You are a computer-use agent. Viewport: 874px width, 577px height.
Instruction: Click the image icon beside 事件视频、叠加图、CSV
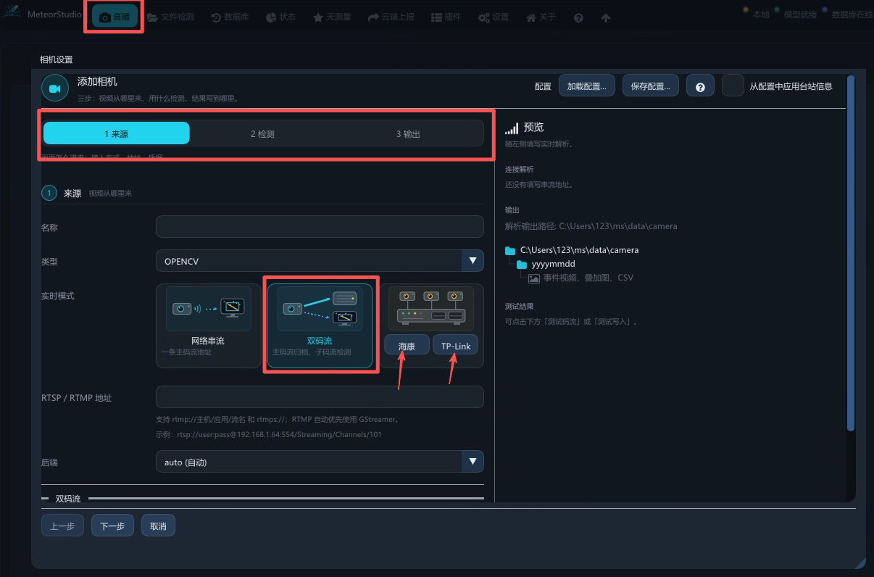(534, 278)
